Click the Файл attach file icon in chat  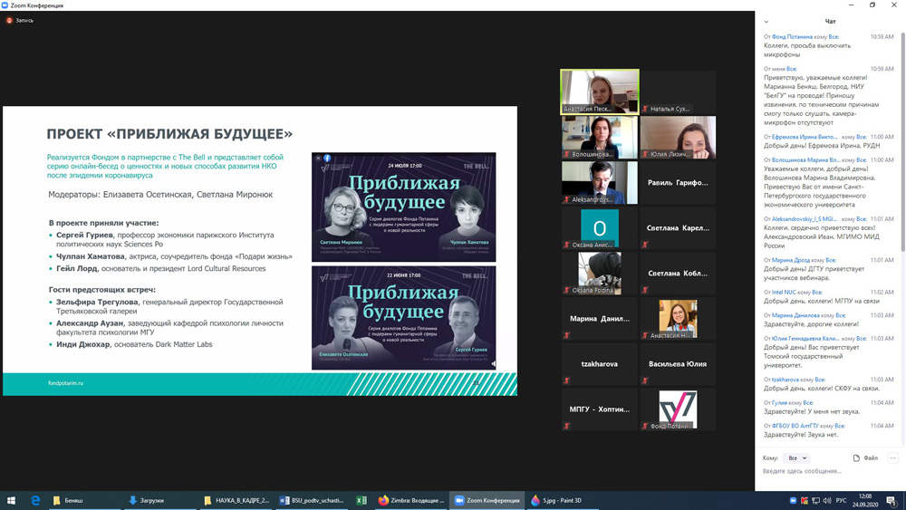(856, 458)
